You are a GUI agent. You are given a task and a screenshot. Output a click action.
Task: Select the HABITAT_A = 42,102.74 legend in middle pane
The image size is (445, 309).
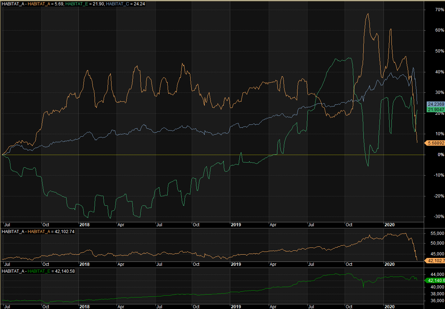pyautogui.click(x=51, y=232)
